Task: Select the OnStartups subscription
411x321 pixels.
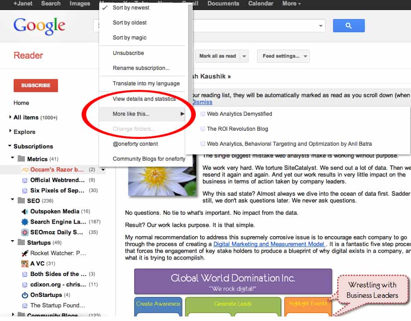Action: 46,295
